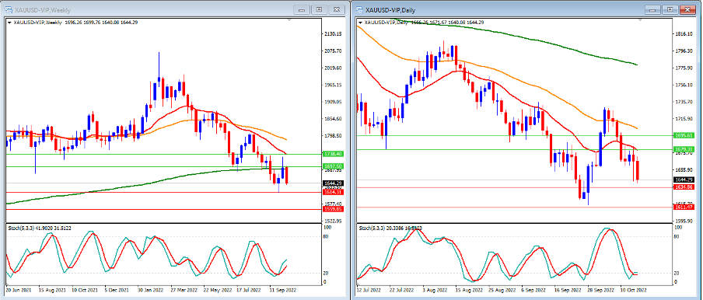Viewport: 703px width, 300px height.
Task: Close the XAUUSD-VIP,Weekly chart window
Action: pos(336,9)
